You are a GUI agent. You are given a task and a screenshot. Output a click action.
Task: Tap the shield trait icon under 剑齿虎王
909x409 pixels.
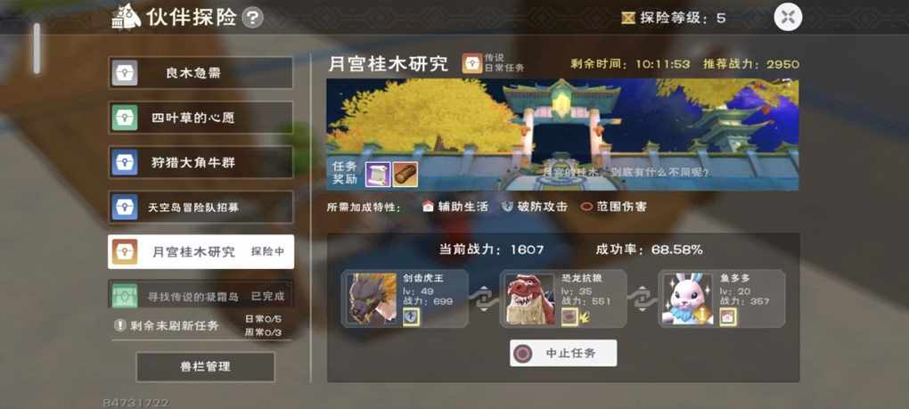click(411, 317)
